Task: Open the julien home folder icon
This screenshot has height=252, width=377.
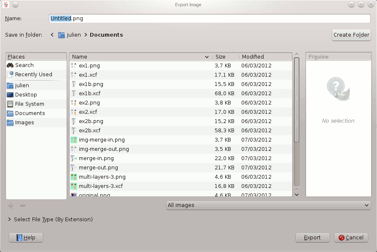Action: (10, 86)
